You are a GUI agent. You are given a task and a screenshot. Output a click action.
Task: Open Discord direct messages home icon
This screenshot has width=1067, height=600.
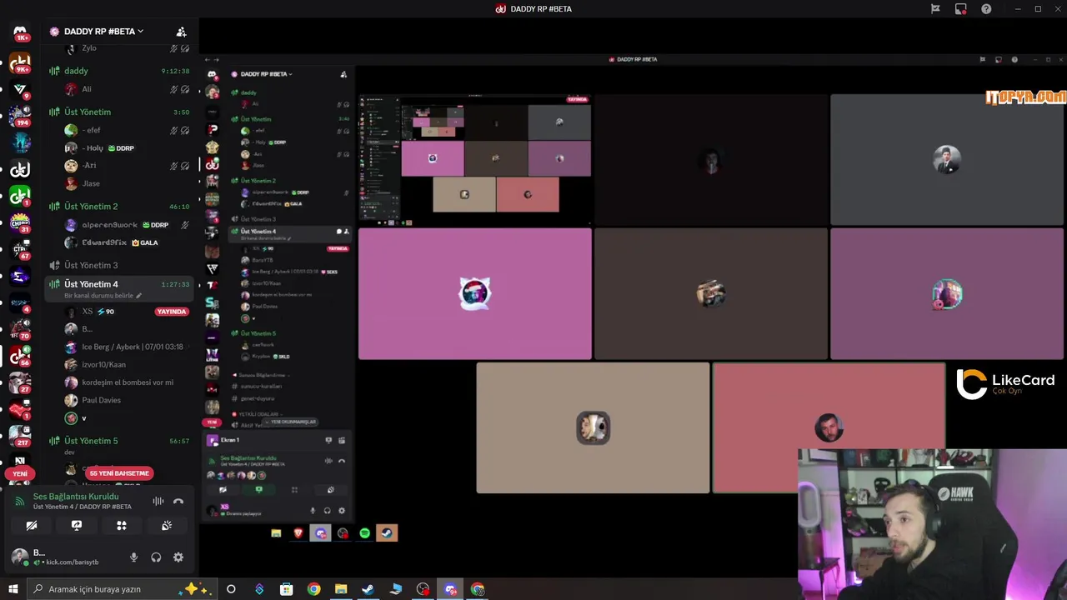pos(20,32)
